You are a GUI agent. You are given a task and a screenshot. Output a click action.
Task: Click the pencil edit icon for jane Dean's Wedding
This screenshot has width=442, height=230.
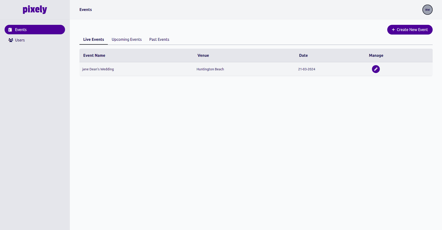click(x=376, y=69)
